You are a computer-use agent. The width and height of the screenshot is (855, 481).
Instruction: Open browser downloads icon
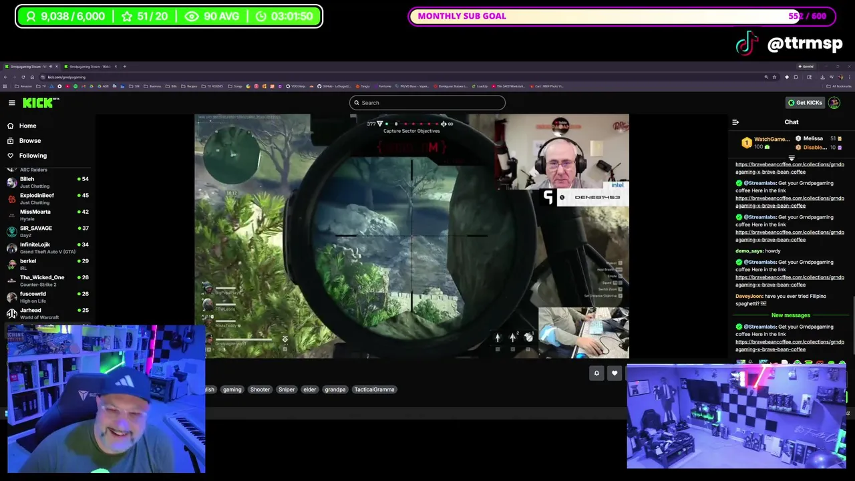(822, 77)
